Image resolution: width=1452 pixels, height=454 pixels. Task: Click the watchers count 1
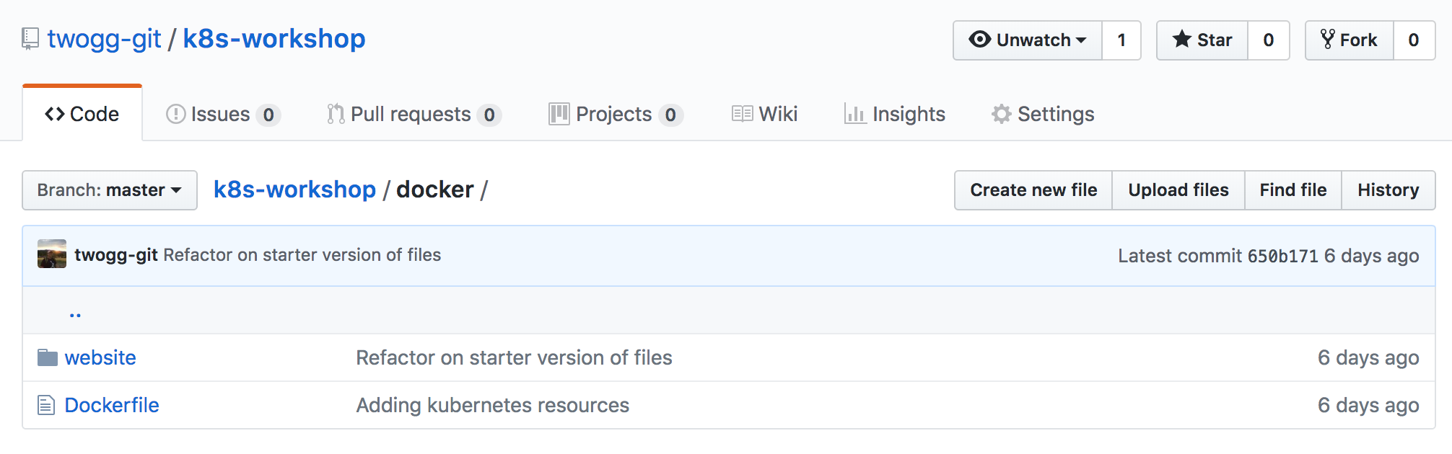[x=1121, y=40]
